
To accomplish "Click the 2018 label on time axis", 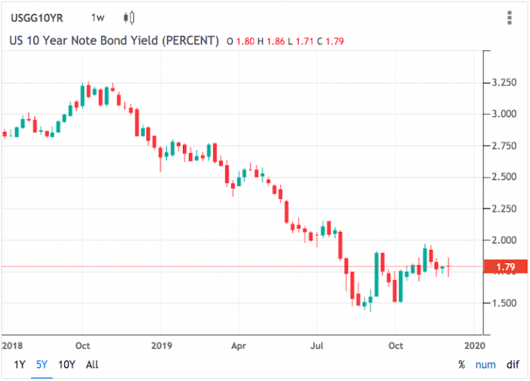I will coord(12,344).
